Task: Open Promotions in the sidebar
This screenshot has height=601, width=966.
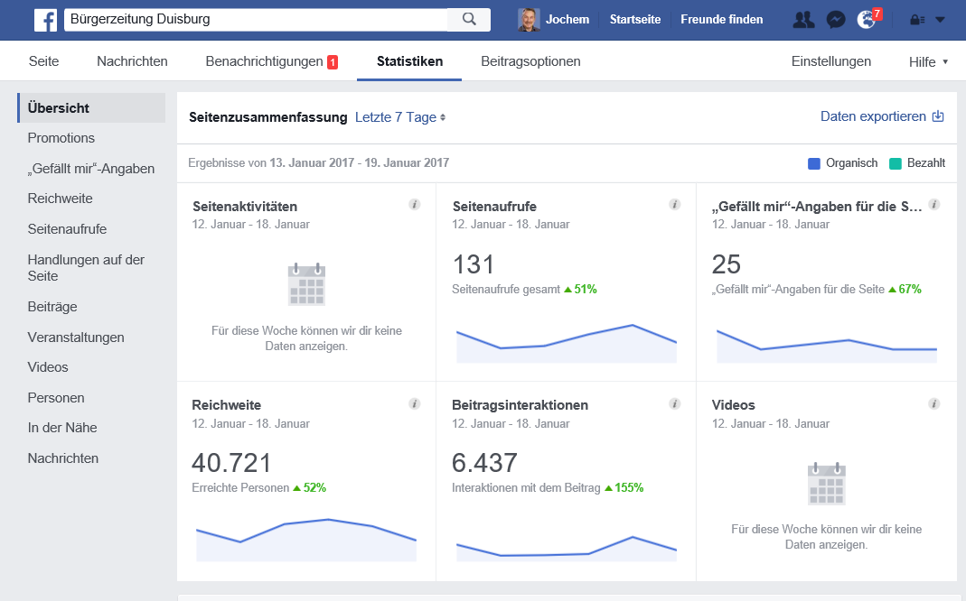Action: click(x=61, y=138)
